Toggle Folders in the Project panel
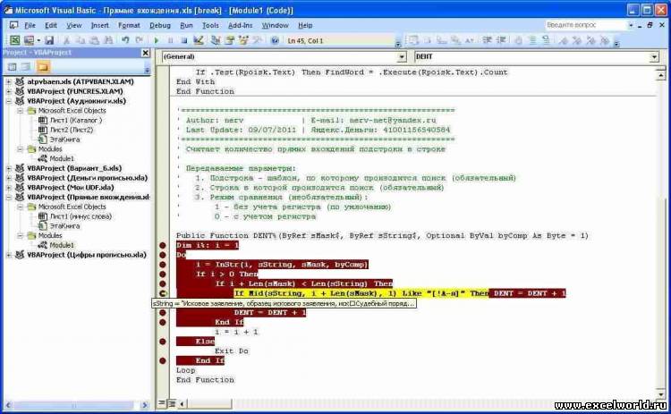 [x=43, y=67]
